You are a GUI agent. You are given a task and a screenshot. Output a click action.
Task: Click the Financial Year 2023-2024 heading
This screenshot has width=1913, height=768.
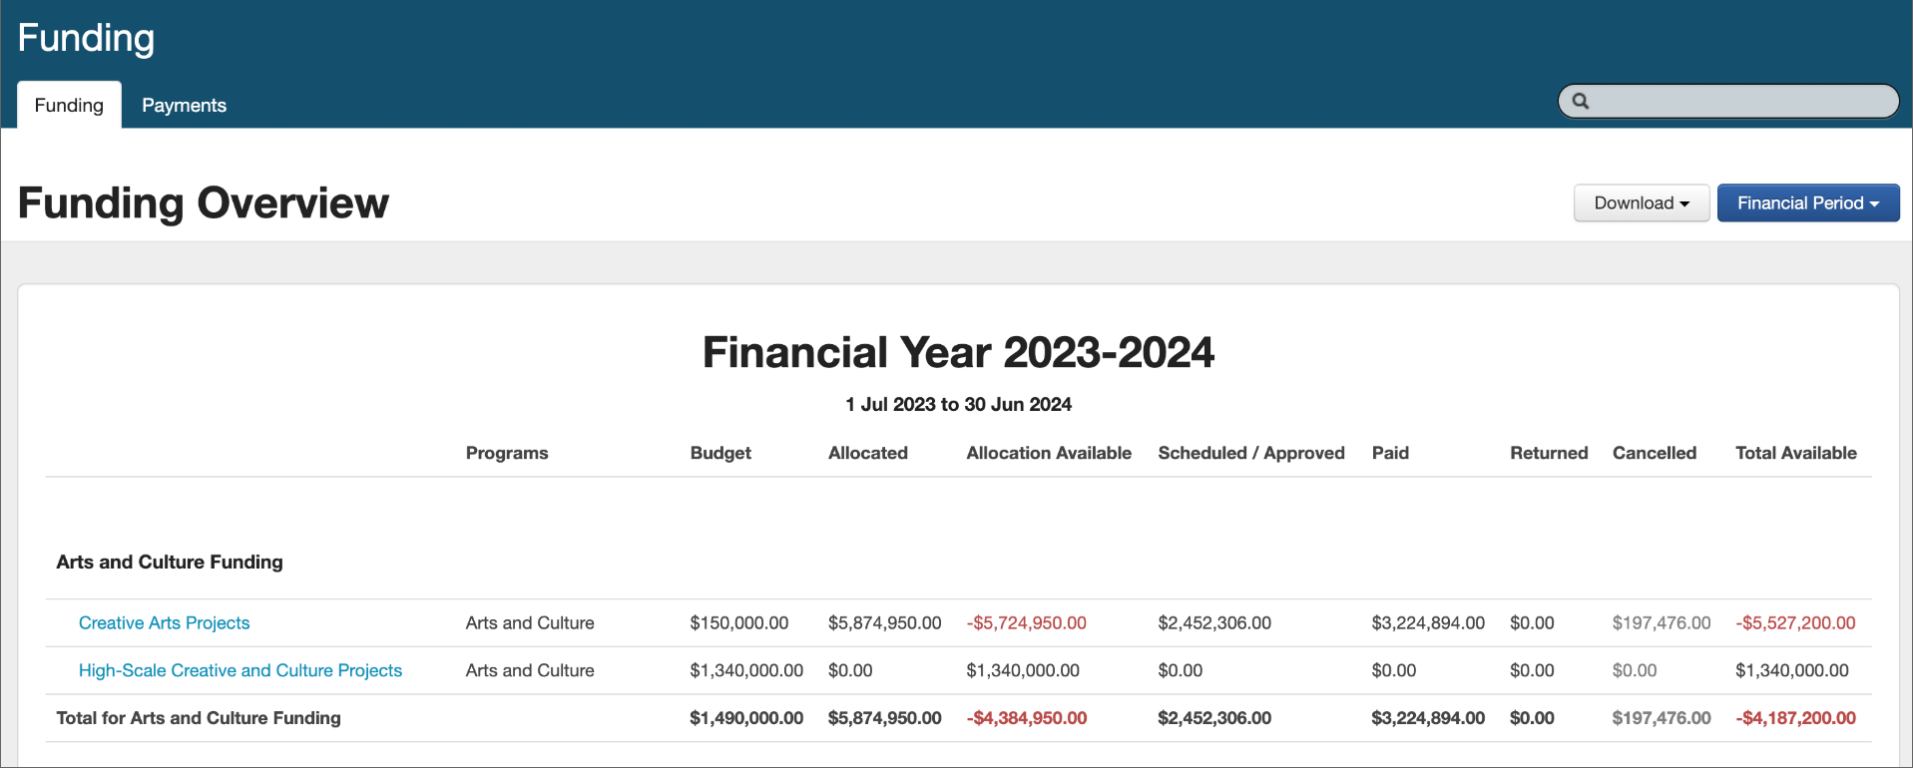click(x=958, y=353)
